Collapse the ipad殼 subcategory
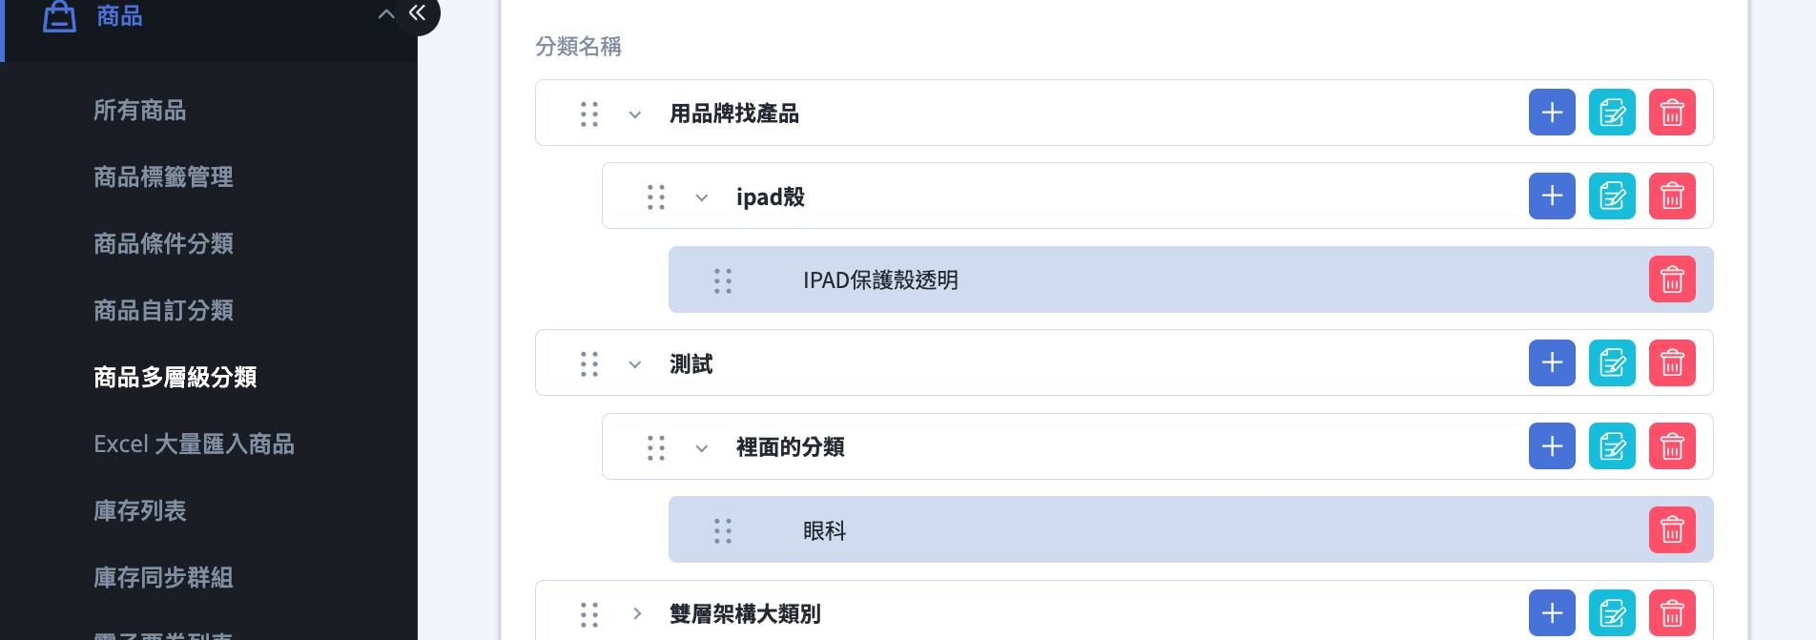This screenshot has width=1816, height=640. pyautogui.click(x=702, y=198)
